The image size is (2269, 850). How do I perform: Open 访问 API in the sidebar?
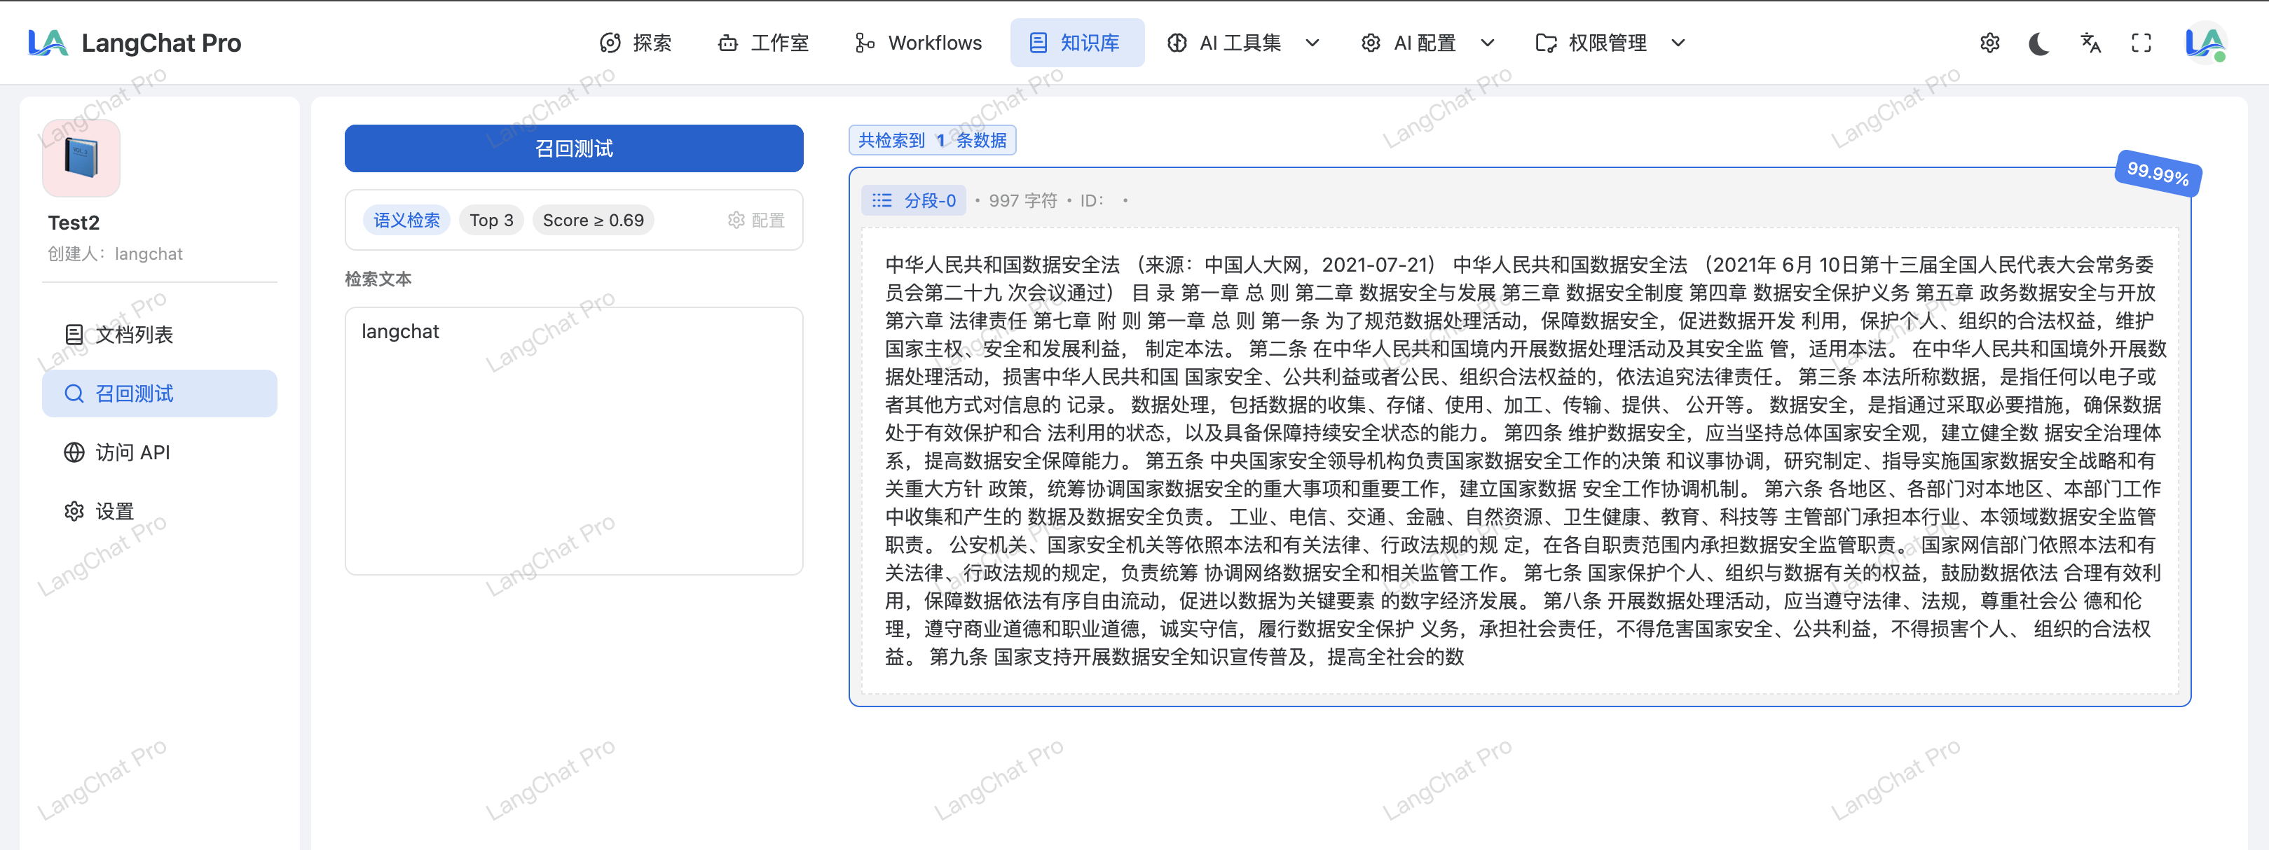[x=132, y=452]
